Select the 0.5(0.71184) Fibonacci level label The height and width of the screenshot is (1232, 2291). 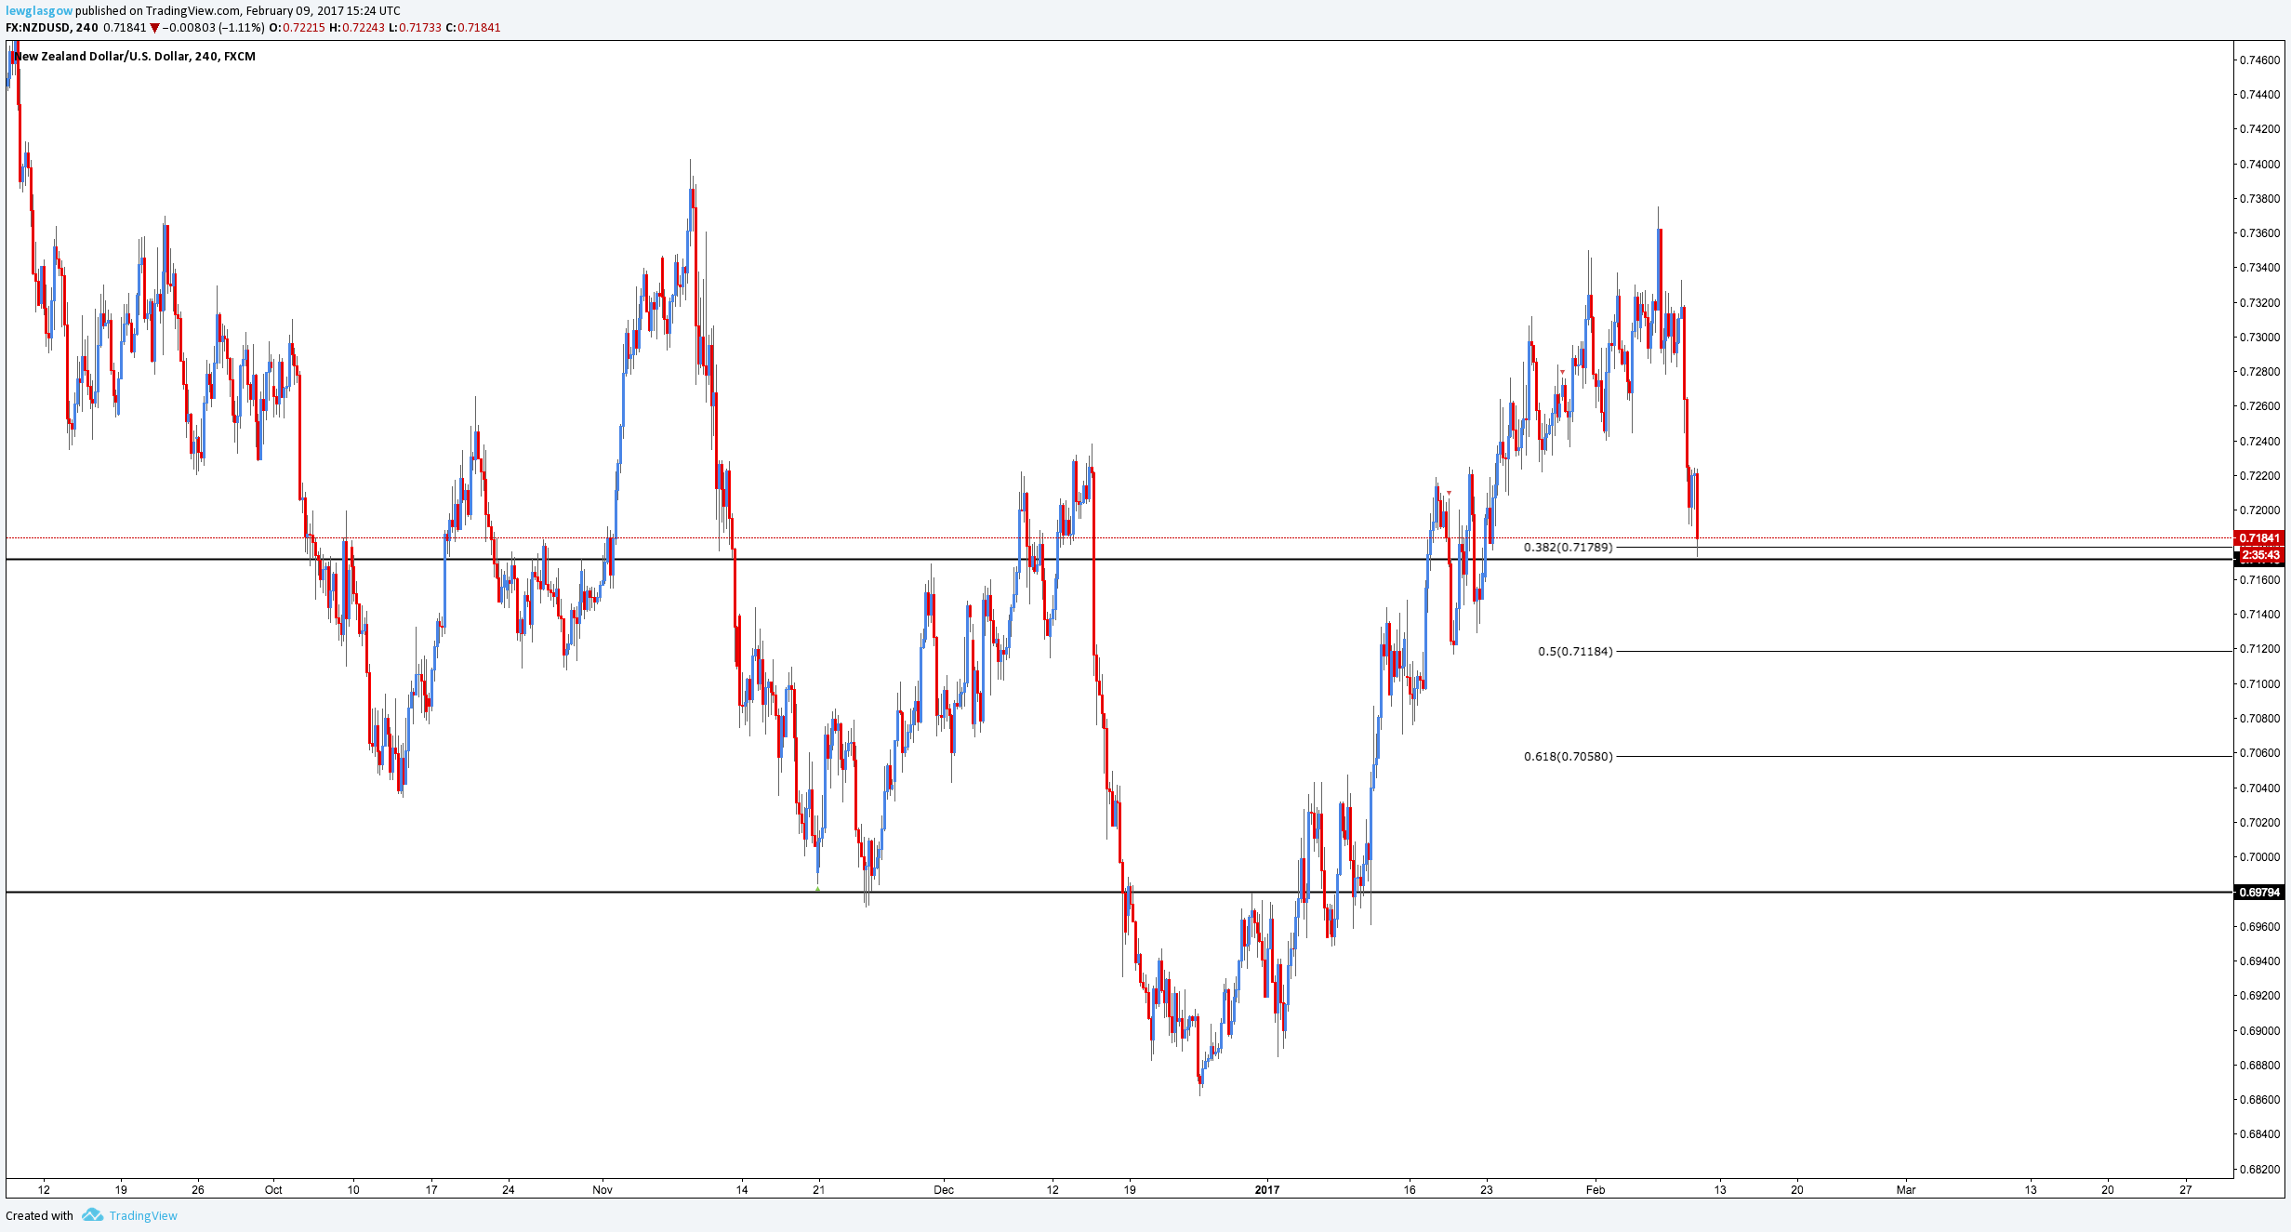coord(1575,652)
